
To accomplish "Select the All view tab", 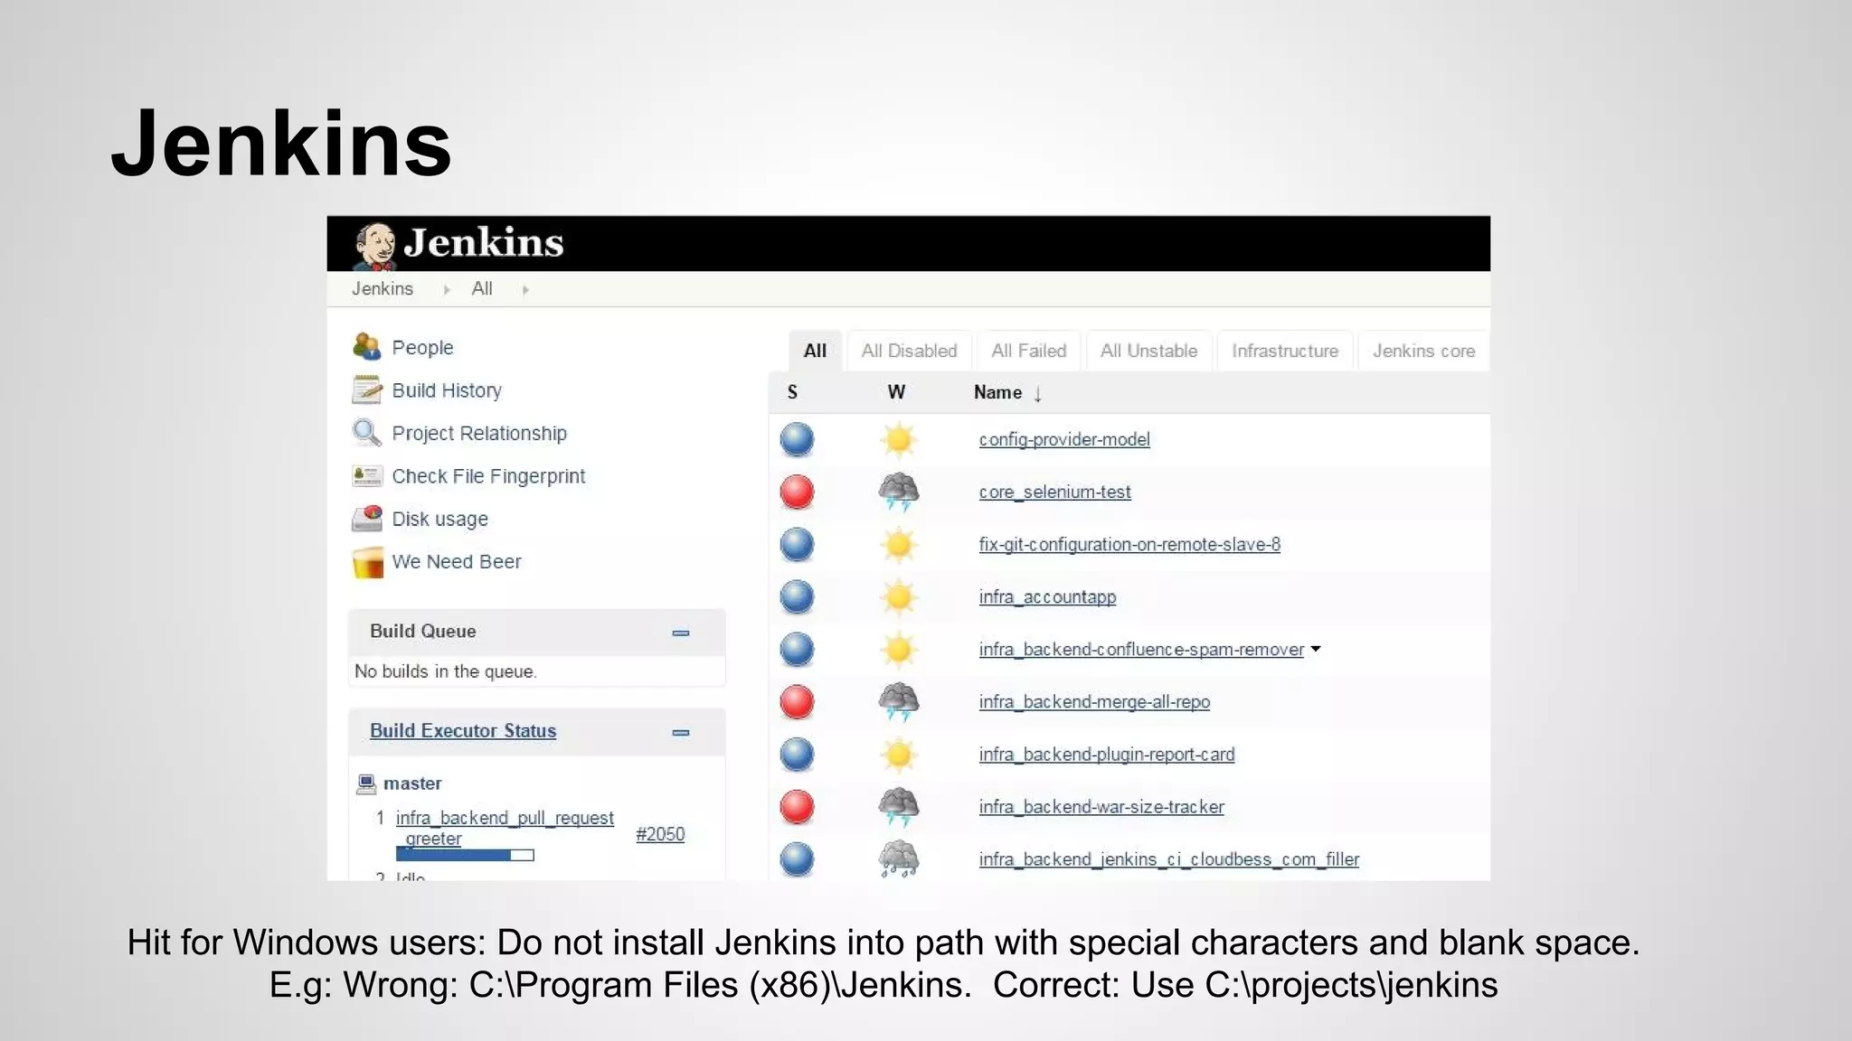I will (815, 351).
